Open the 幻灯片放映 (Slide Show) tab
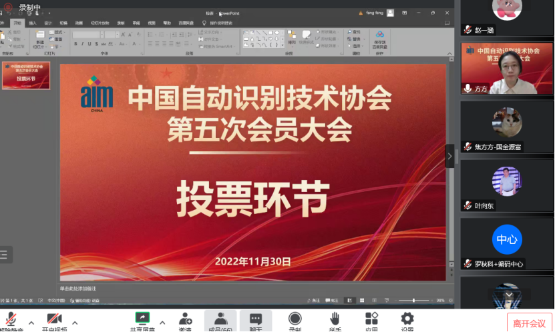 [100, 23]
